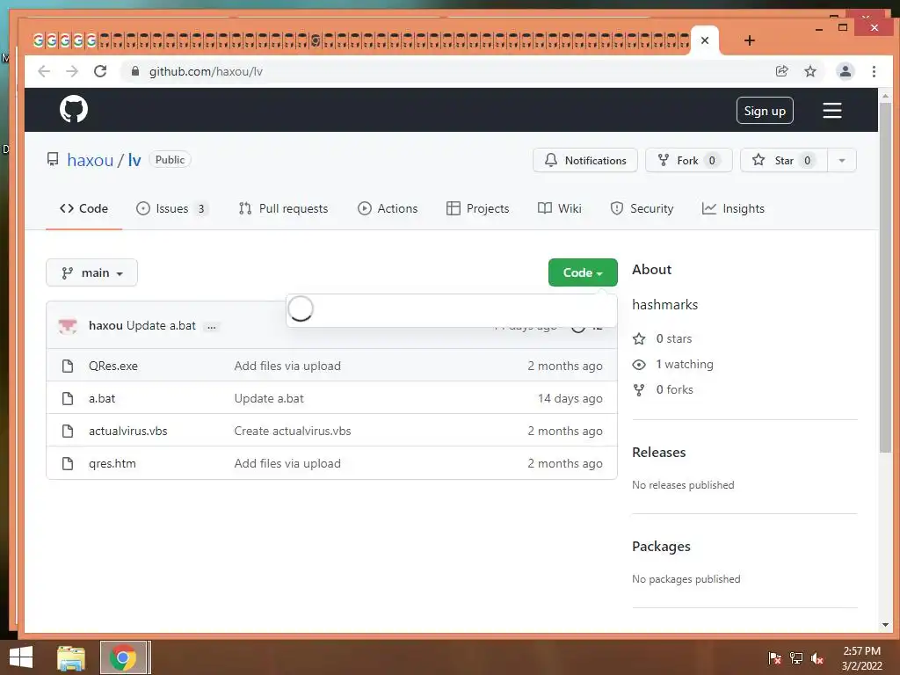Expand the main branch selector dropdown

[91, 272]
